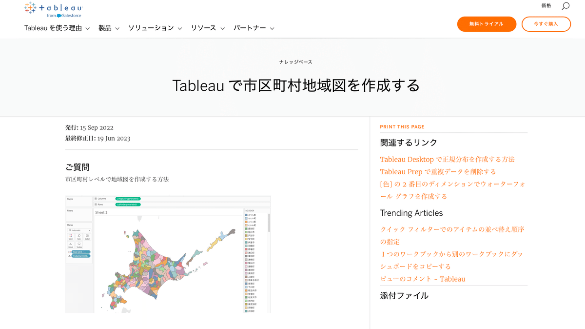
Task: Click the N03 004 legend title
Action: click(250, 211)
